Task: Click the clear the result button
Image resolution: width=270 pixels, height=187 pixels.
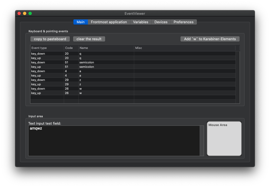Action: coord(89,39)
